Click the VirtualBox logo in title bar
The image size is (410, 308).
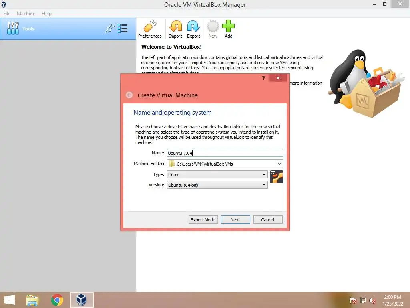(4, 4)
